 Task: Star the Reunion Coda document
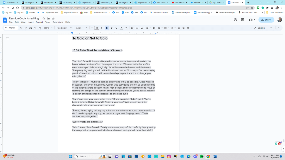(x=43, y=18)
